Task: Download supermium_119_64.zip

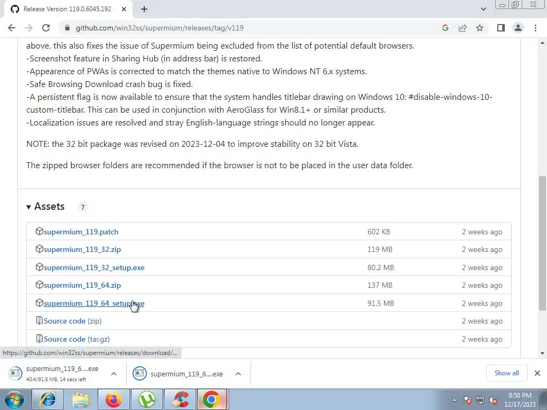Action: click(x=82, y=285)
